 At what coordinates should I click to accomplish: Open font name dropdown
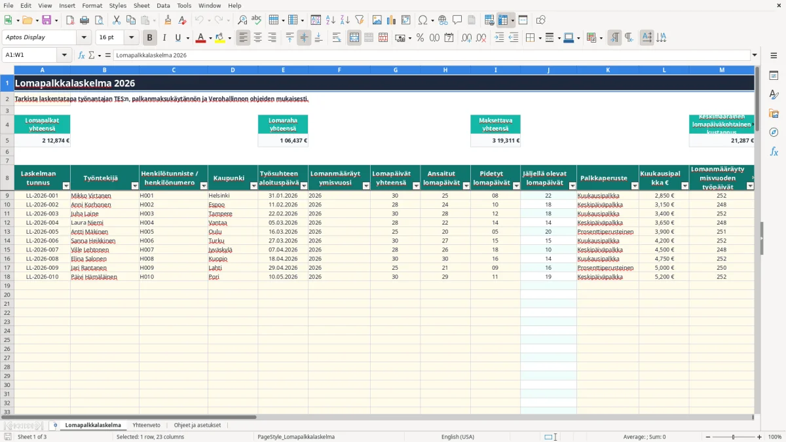click(x=83, y=38)
